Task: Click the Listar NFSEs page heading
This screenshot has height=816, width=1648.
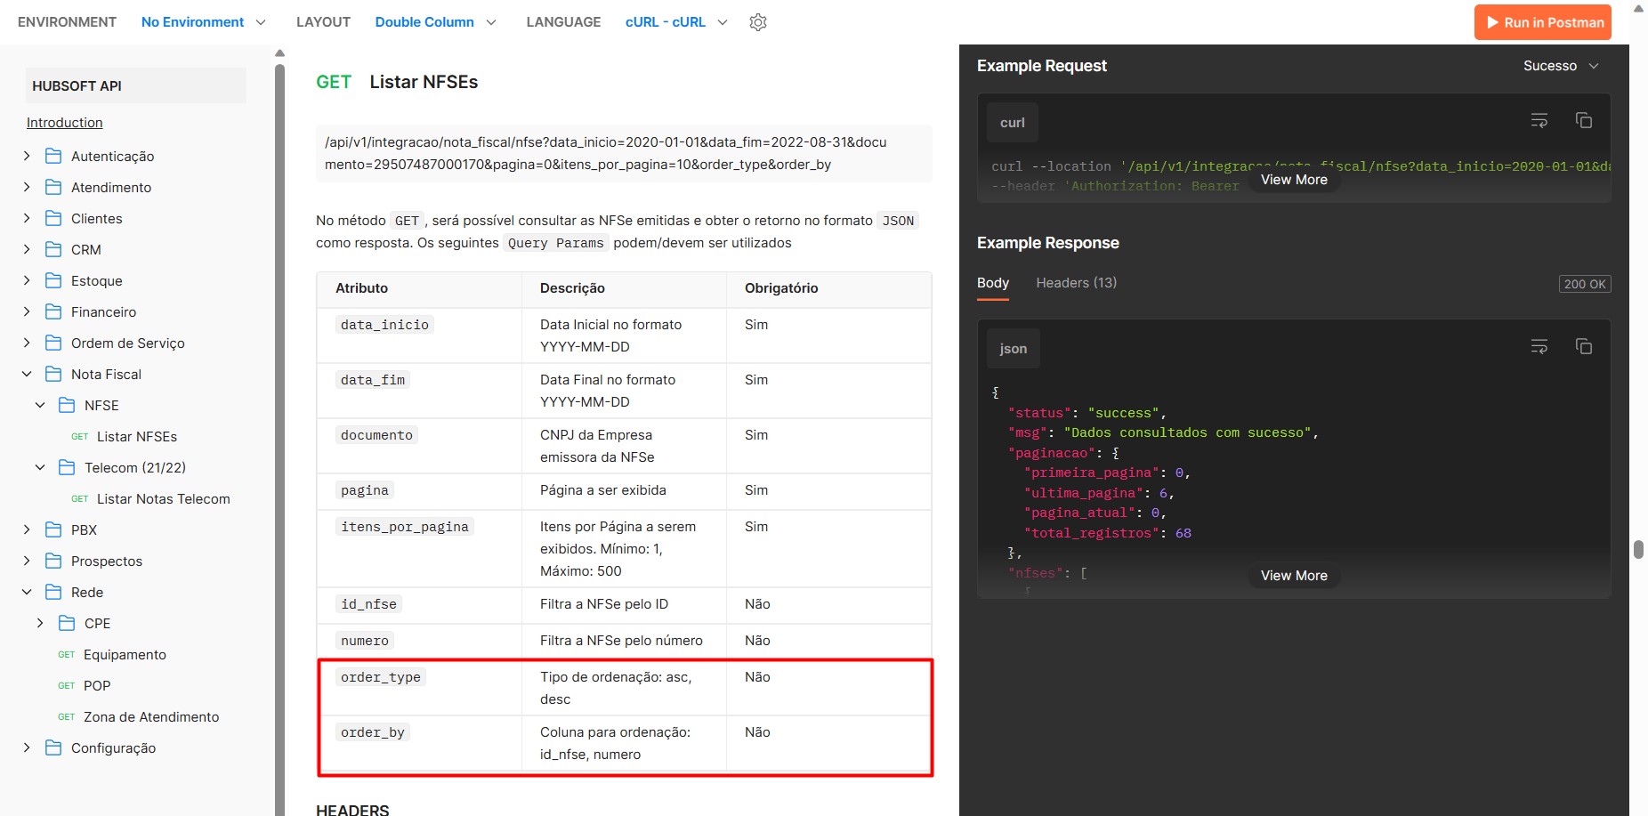Action: pos(424,82)
